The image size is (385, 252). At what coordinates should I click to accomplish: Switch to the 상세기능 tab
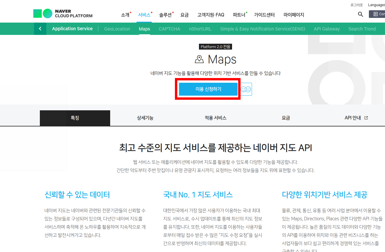click(x=145, y=118)
